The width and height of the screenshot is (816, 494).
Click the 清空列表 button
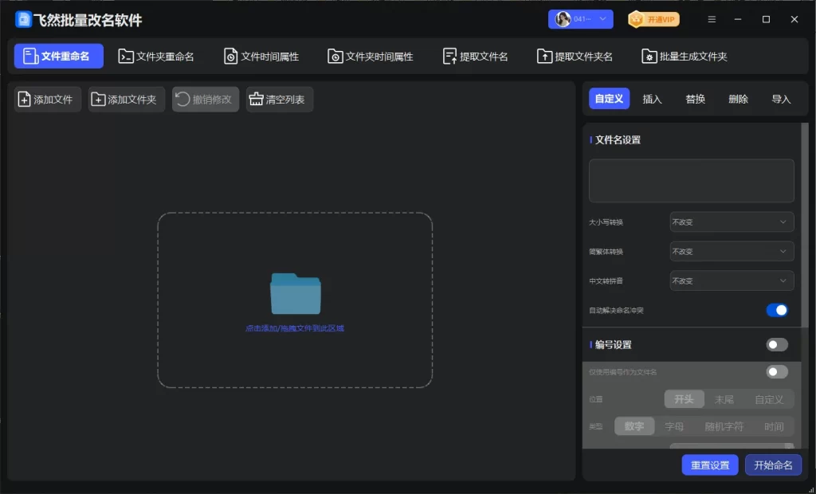pyautogui.click(x=280, y=100)
